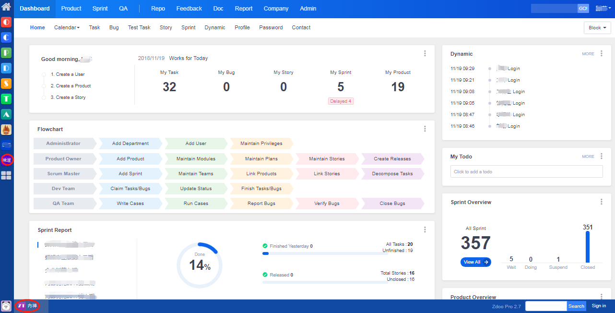The width and height of the screenshot is (615, 313).
Task: Click the 'Click to add a todo' field
Action: click(526, 172)
